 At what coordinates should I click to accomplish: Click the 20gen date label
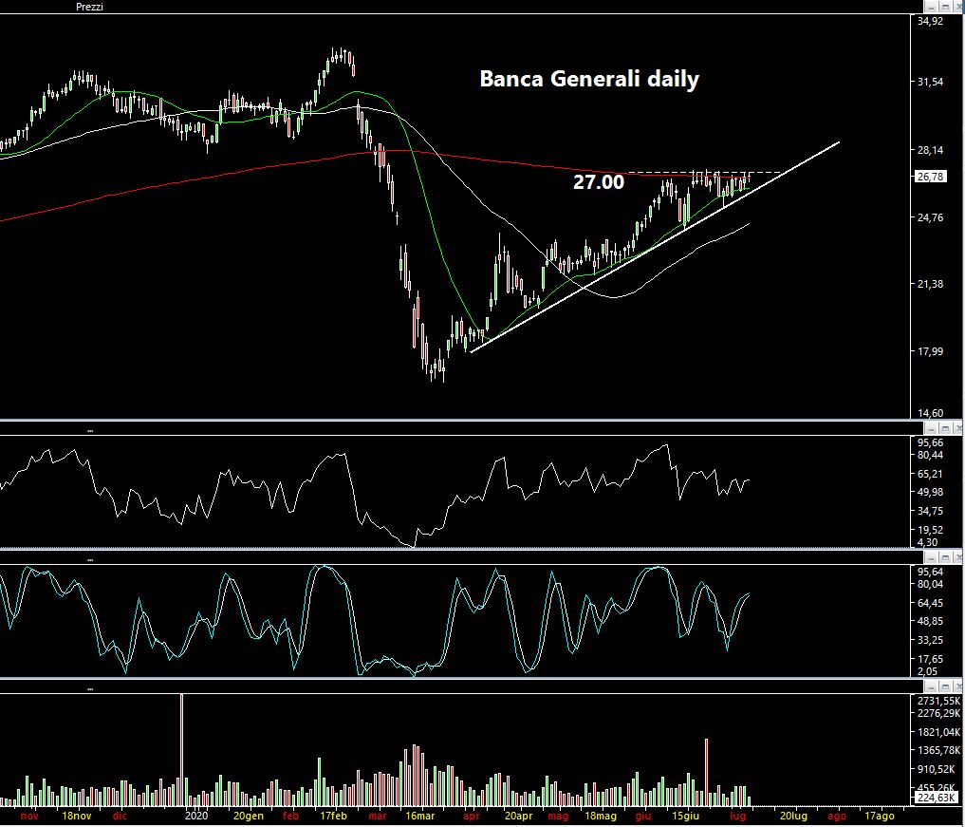coord(248,816)
